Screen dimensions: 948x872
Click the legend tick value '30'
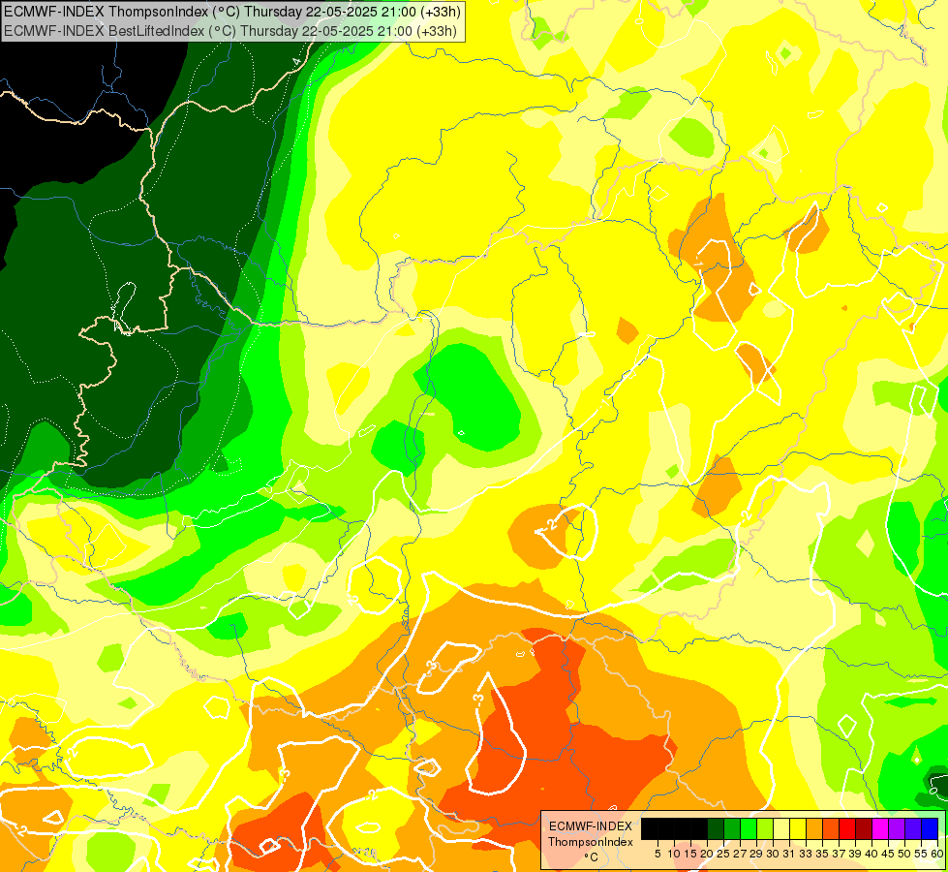[774, 854]
